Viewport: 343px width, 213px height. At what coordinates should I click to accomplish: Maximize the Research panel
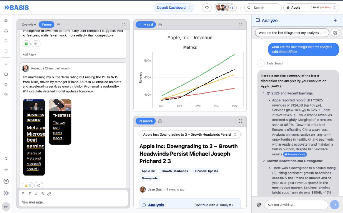point(240,121)
